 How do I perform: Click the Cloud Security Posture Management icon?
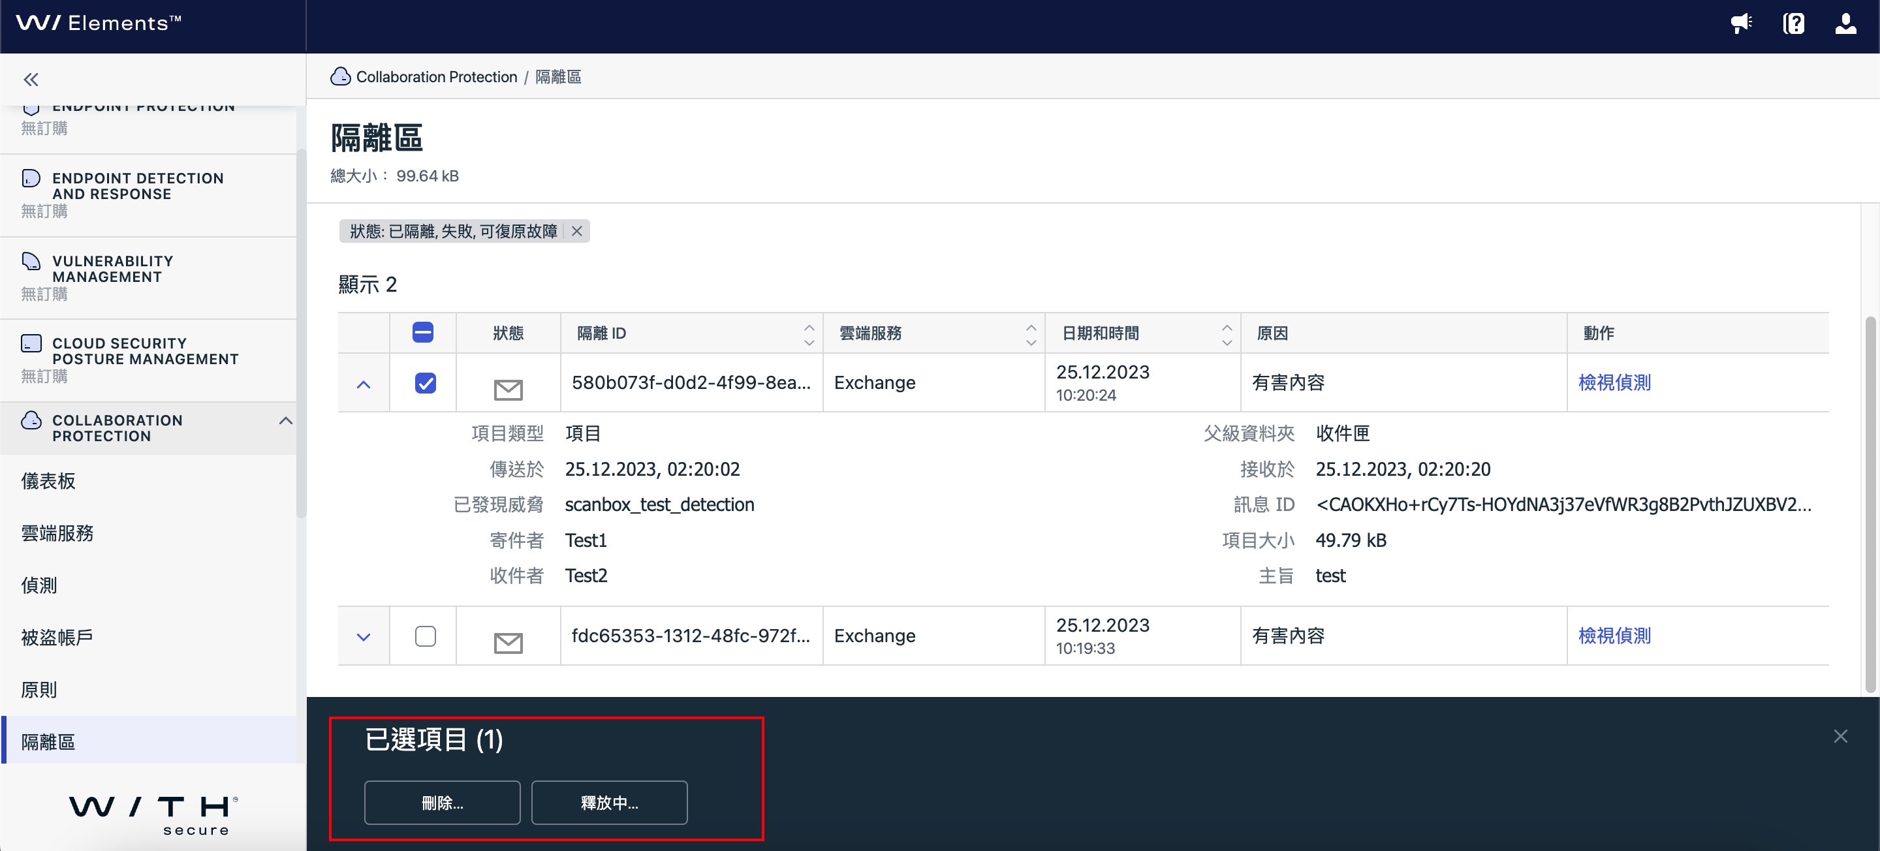pyautogui.click(x=31, y=343)
